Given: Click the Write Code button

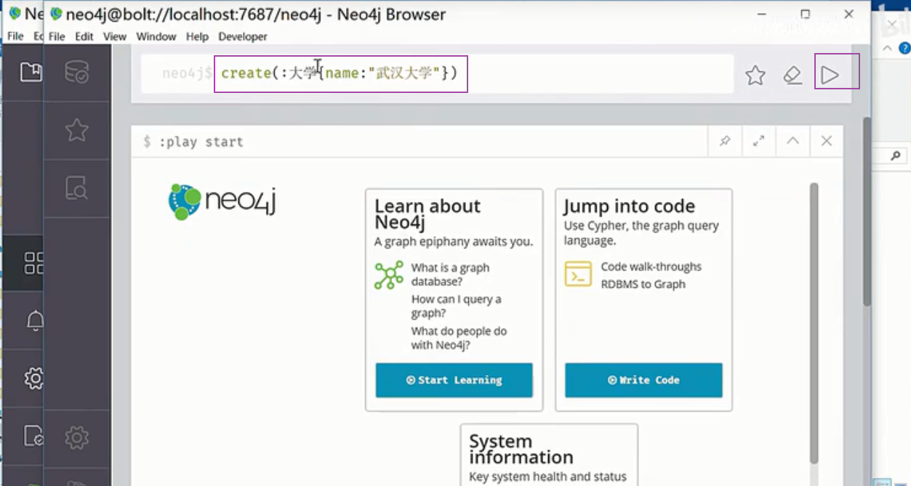Looking at the screenshot, I should [x=643, y=379].
